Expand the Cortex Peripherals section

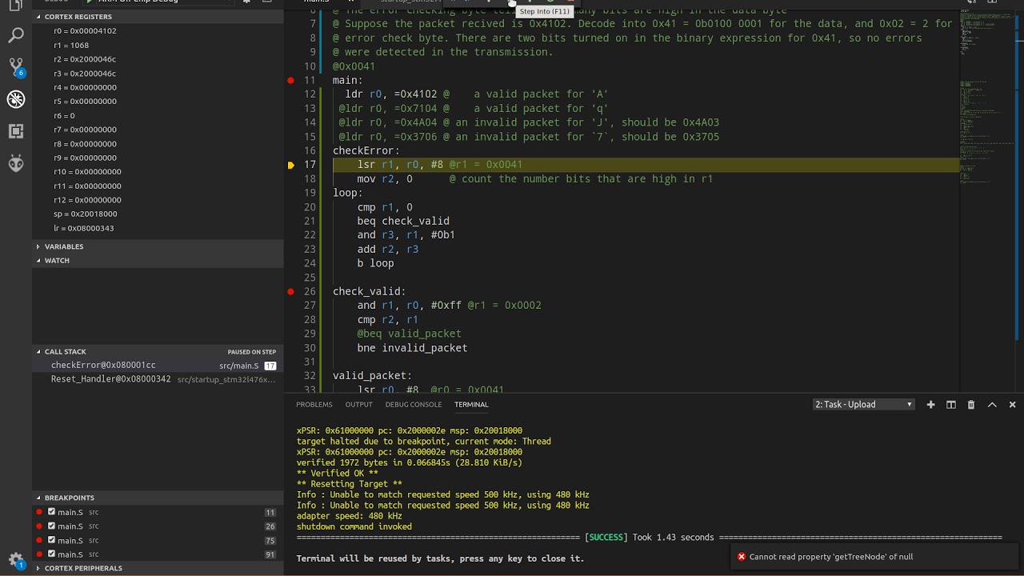(x=158, y=568)
